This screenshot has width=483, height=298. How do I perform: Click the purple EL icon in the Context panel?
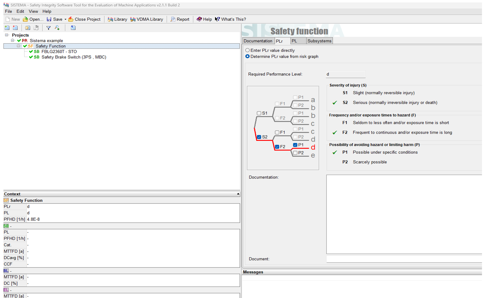[x=6, y=290]
